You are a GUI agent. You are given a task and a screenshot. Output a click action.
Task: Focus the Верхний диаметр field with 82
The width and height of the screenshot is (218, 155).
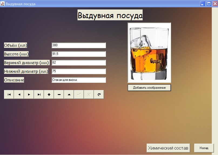[x=79, y=62]
